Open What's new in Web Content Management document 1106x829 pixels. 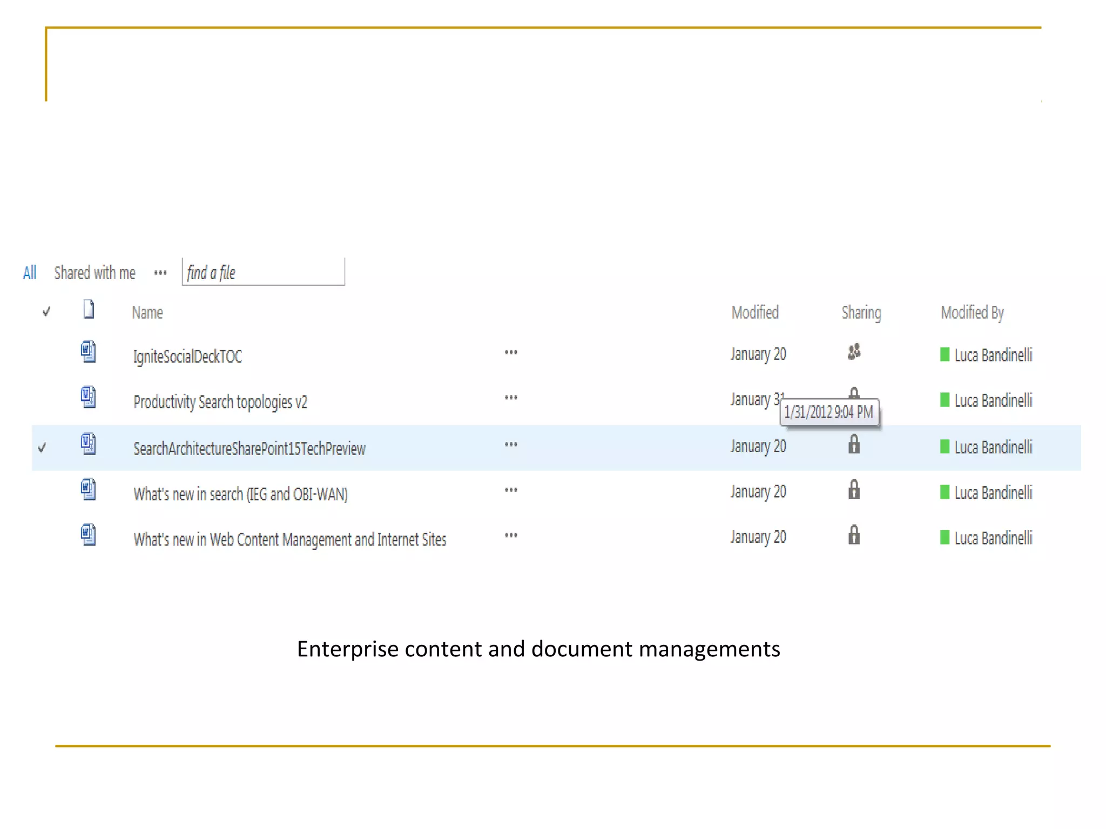coord(290,539)
